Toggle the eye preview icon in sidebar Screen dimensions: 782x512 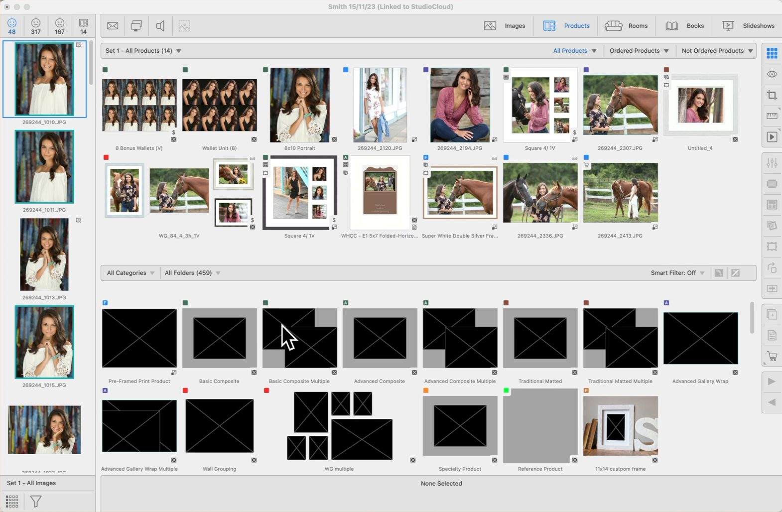(x=772, y=74)
